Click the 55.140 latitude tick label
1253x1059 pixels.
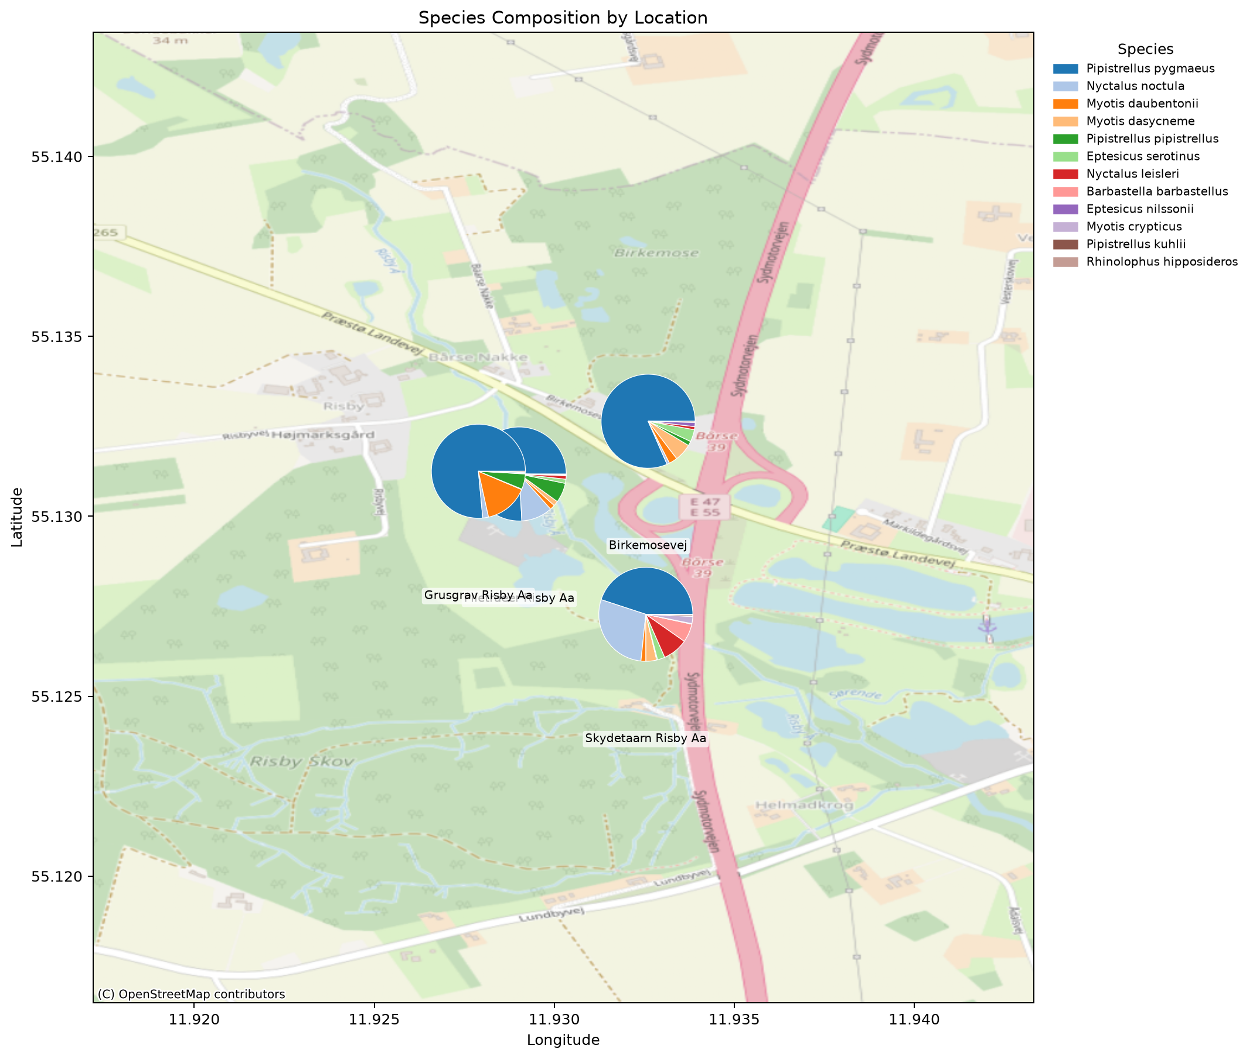click(x=56, y=157)
